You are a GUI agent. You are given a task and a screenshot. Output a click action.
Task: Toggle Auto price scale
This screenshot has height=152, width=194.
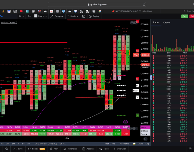click(x=140, y=144)
